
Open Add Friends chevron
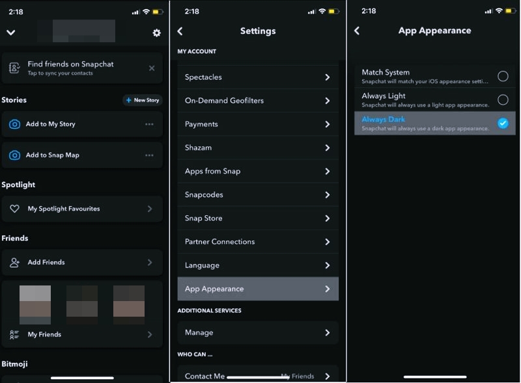(150, 262)
